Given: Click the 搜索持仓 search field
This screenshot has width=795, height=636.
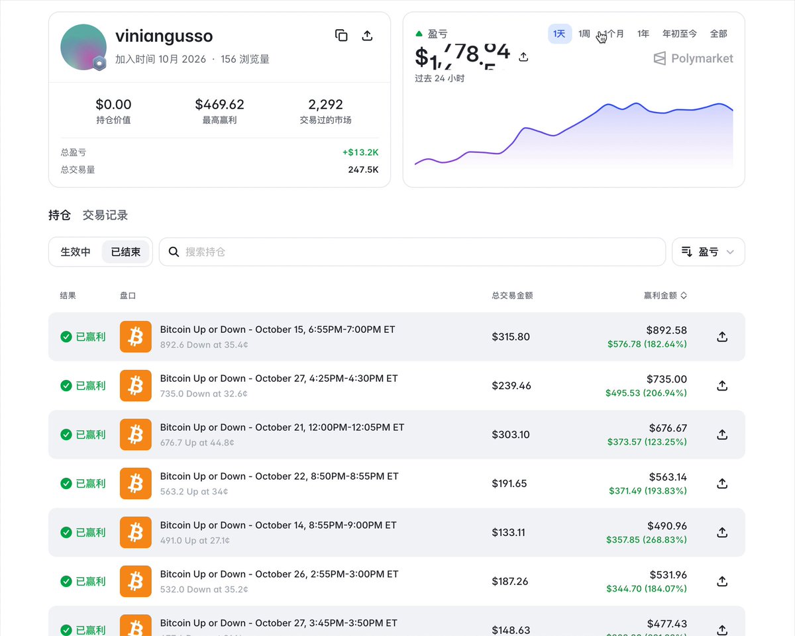Looking at the screenshot, I should (412, 252).
